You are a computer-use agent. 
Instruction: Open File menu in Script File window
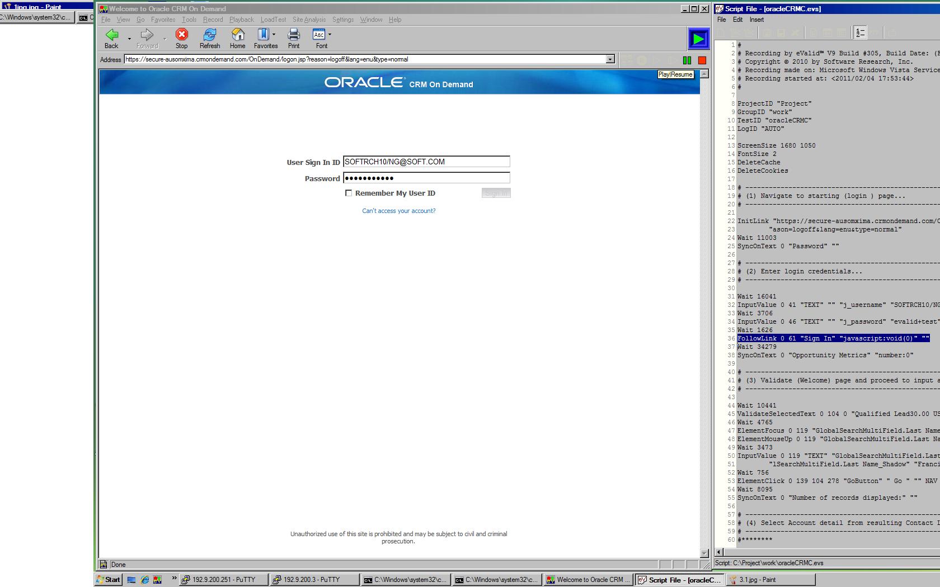(x=722, y=20)
